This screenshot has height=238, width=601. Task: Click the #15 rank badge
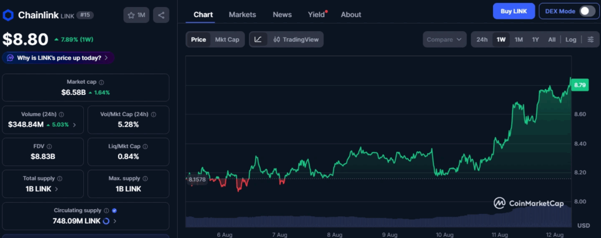pos(85,15)
